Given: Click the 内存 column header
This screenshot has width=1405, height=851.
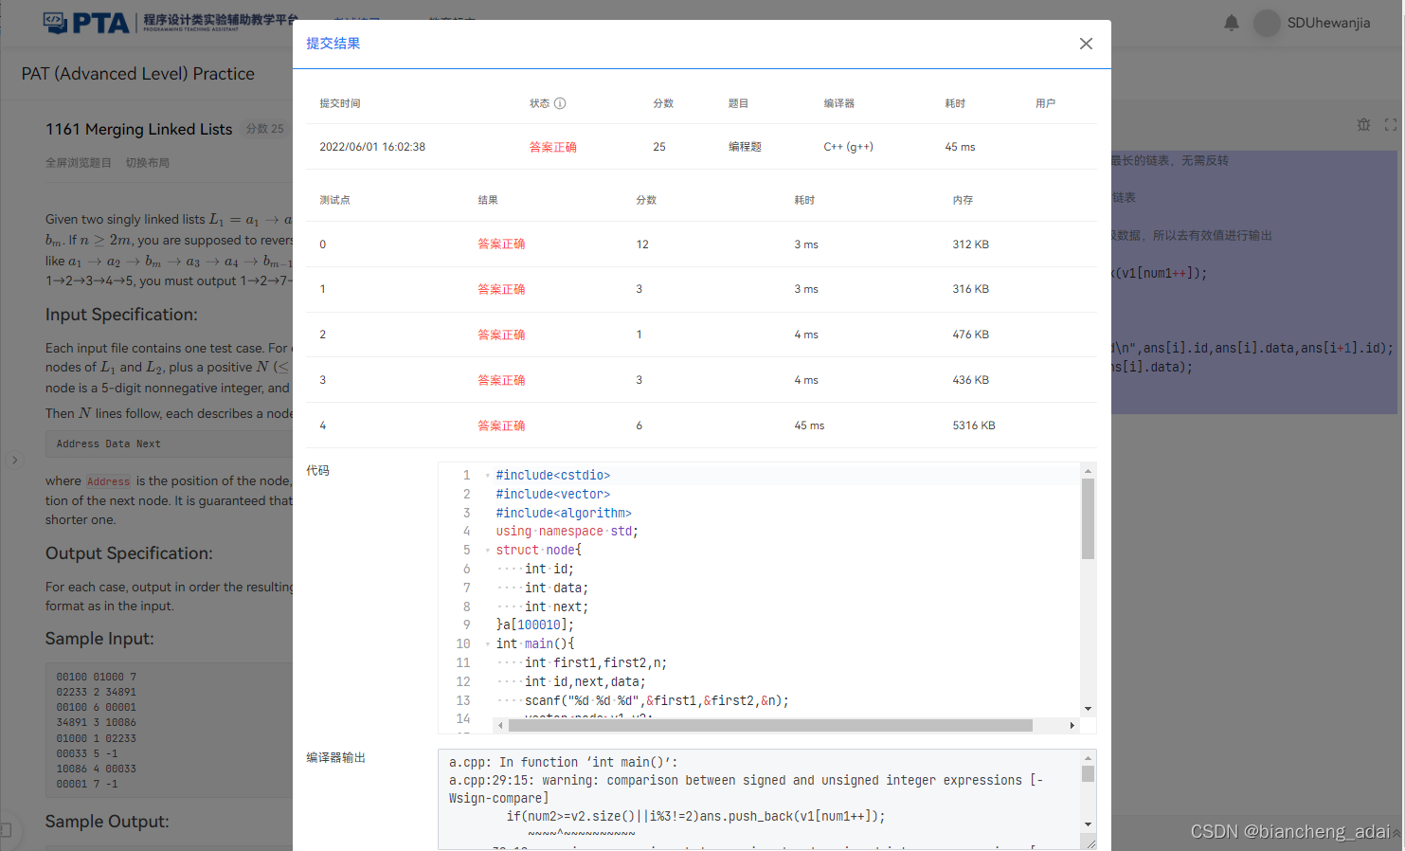Looking at the screenshot, I should click(963, 200).
